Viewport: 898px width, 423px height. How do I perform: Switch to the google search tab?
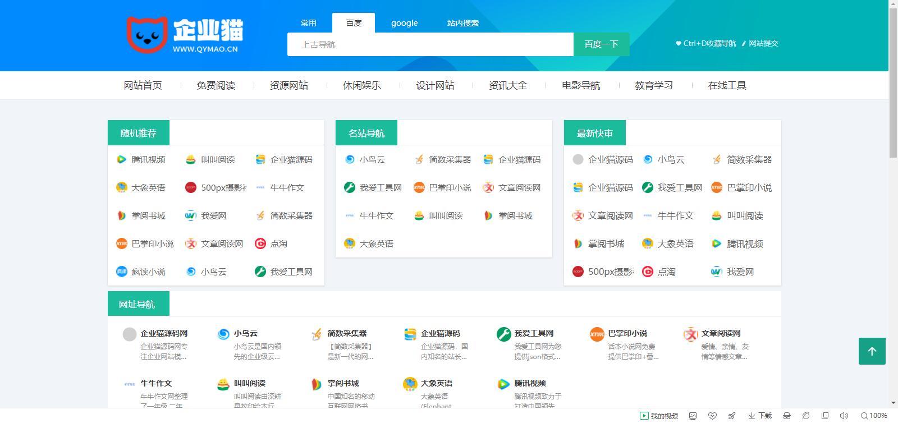click(404, 23)
